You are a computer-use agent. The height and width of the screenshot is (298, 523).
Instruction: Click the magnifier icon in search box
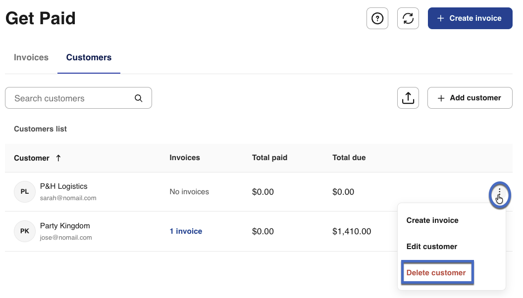click(x=139, y=98)
